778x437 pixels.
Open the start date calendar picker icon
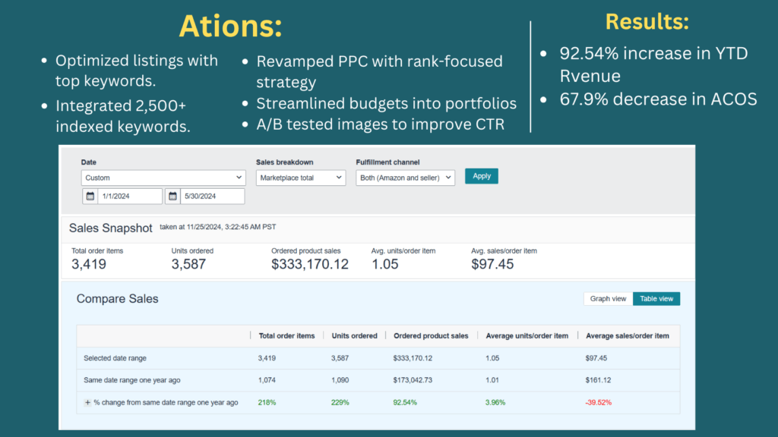[x=92, y=196]
